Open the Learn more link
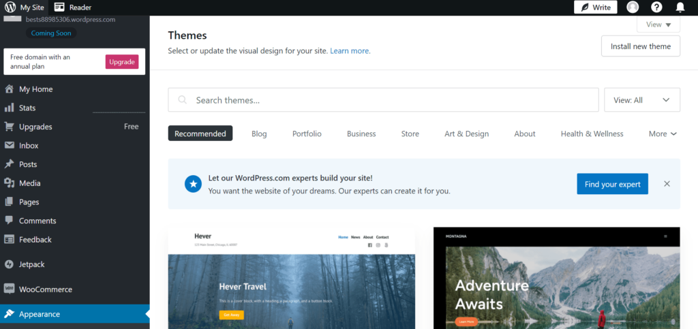 pyautogui.click(x=350, y=50)
